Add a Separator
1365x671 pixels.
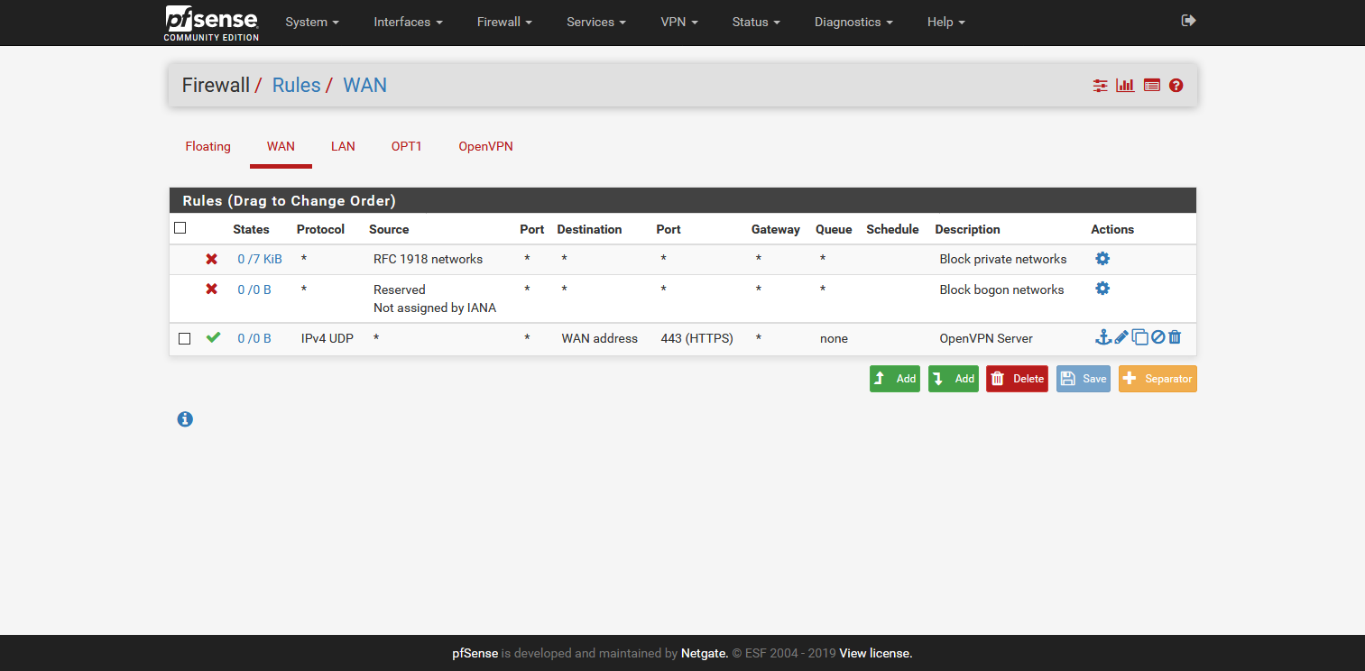tap(1157, 379)
